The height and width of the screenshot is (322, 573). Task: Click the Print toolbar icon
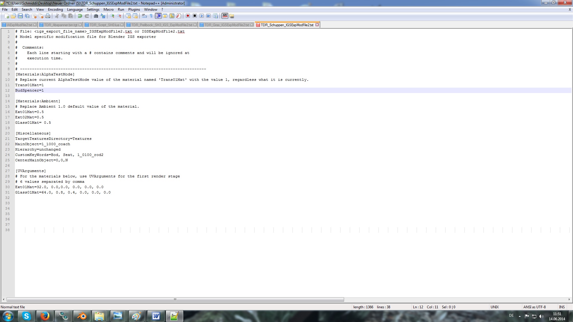(x=48, y=16)
